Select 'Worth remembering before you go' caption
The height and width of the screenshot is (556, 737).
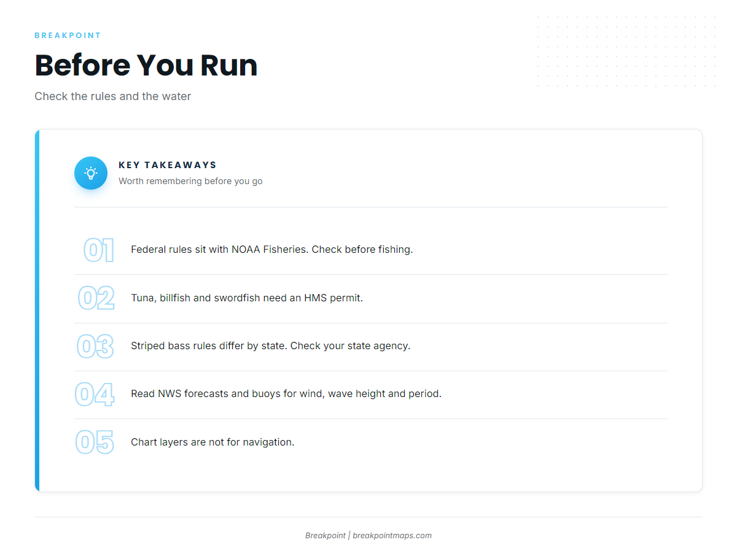(x=190, y=181)
